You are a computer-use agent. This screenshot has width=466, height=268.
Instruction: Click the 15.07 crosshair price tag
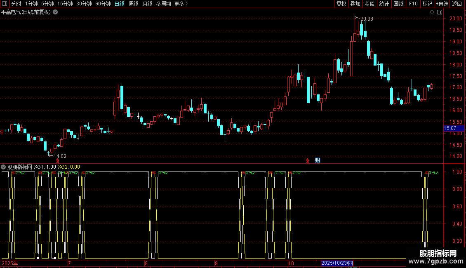click(x=454, y=128)
